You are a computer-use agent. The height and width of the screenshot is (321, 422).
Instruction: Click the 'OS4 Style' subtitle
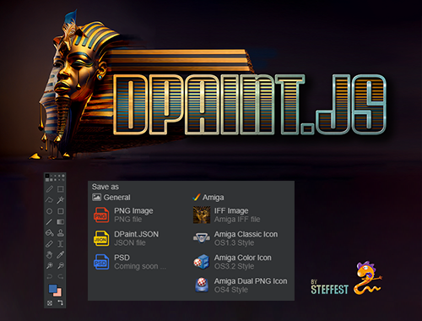coord(231,290)
